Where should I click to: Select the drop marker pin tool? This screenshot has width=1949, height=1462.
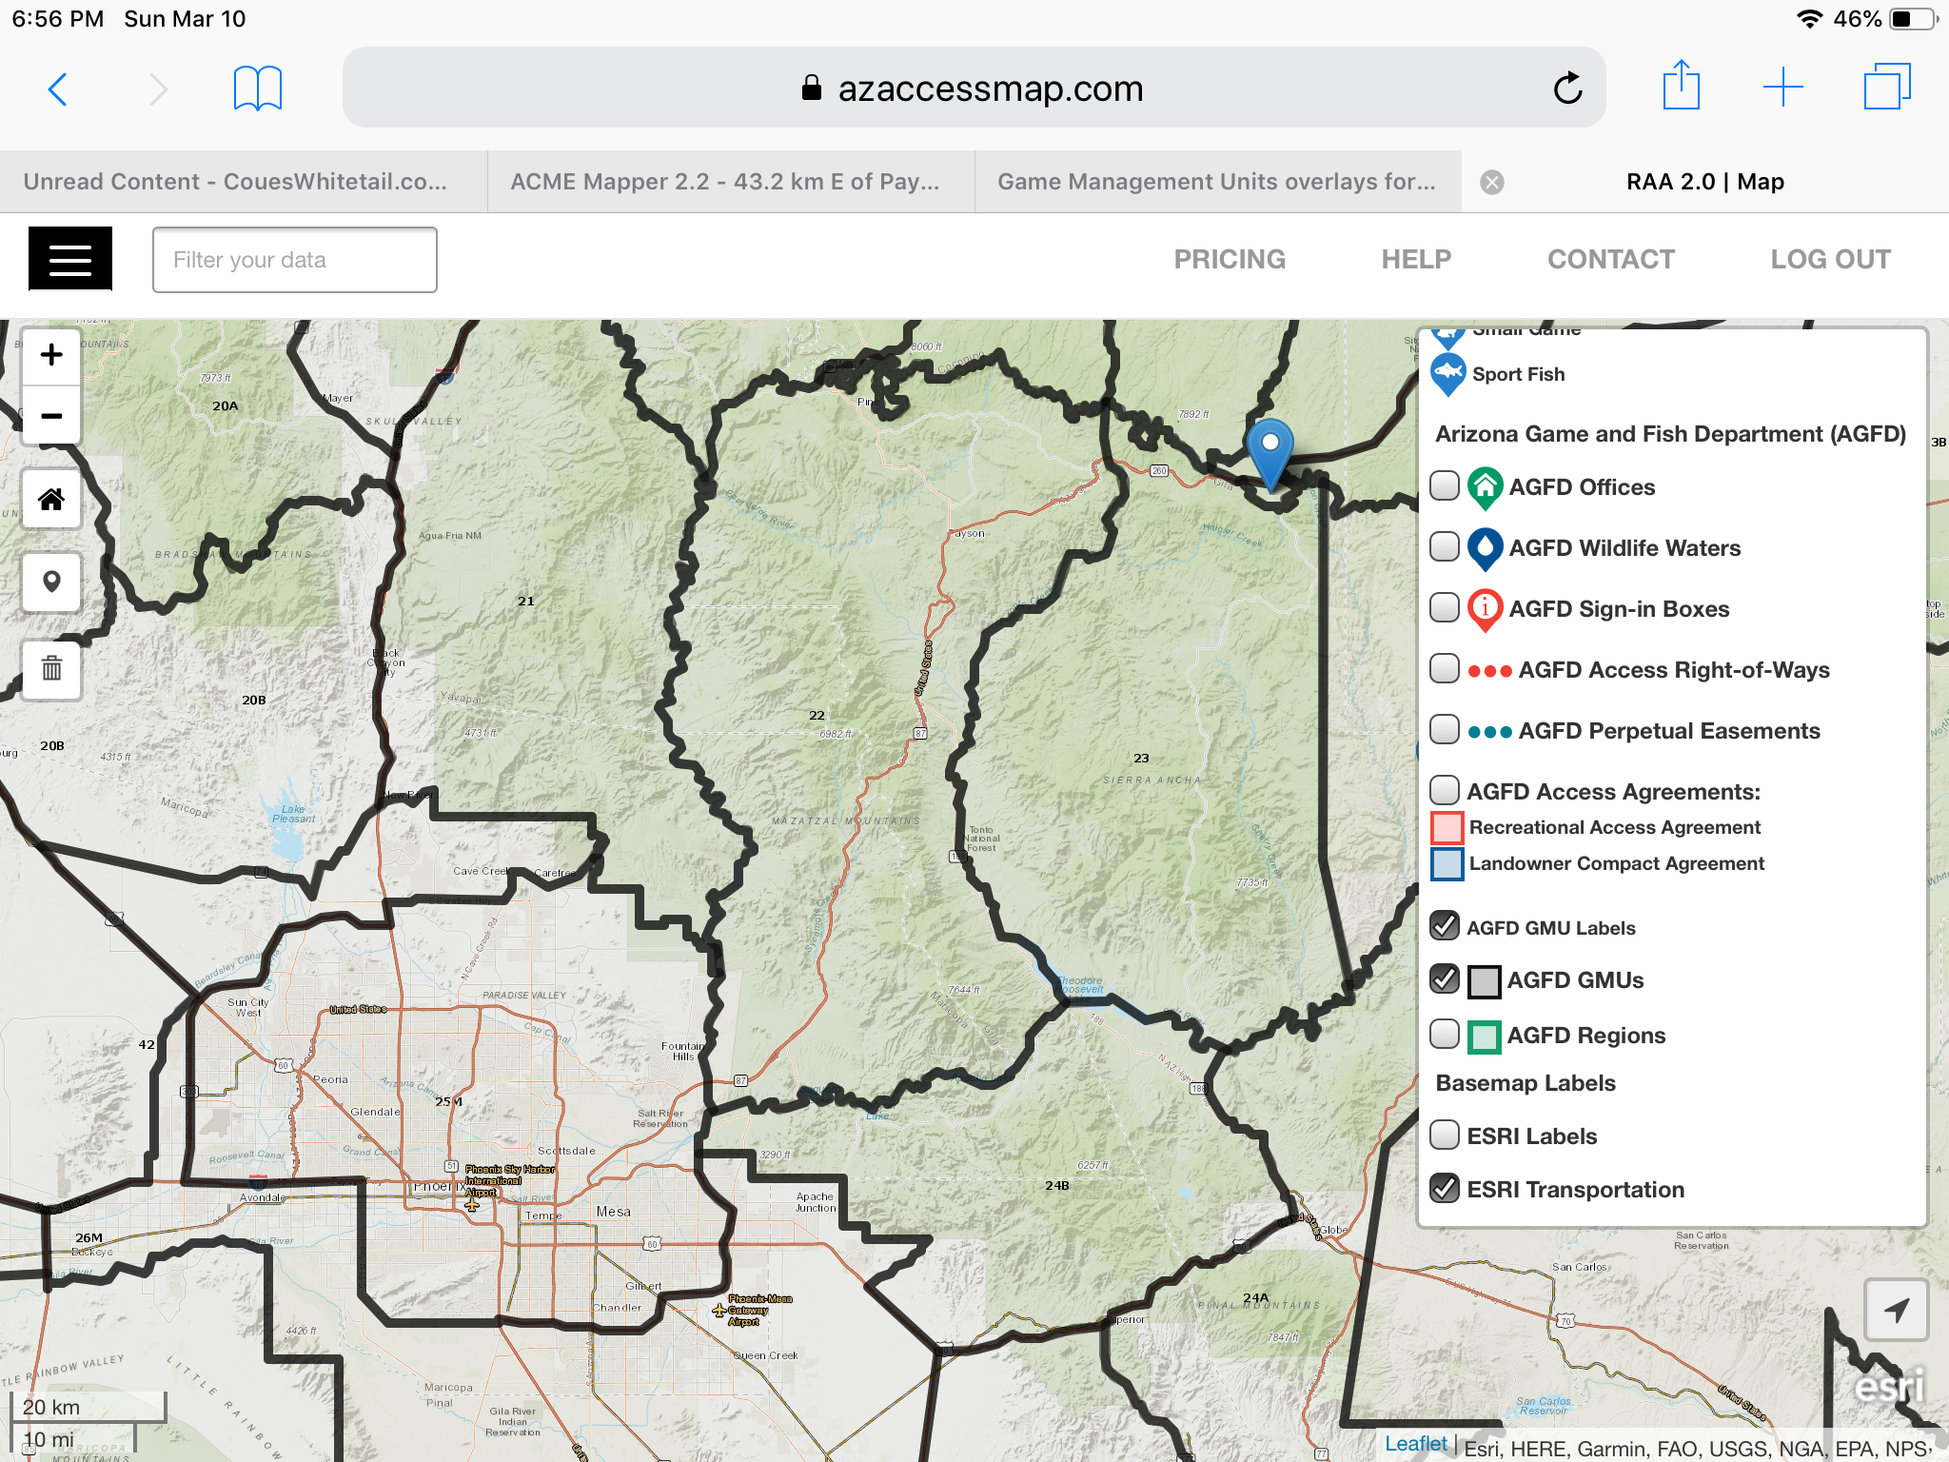[x=51, y=582]
